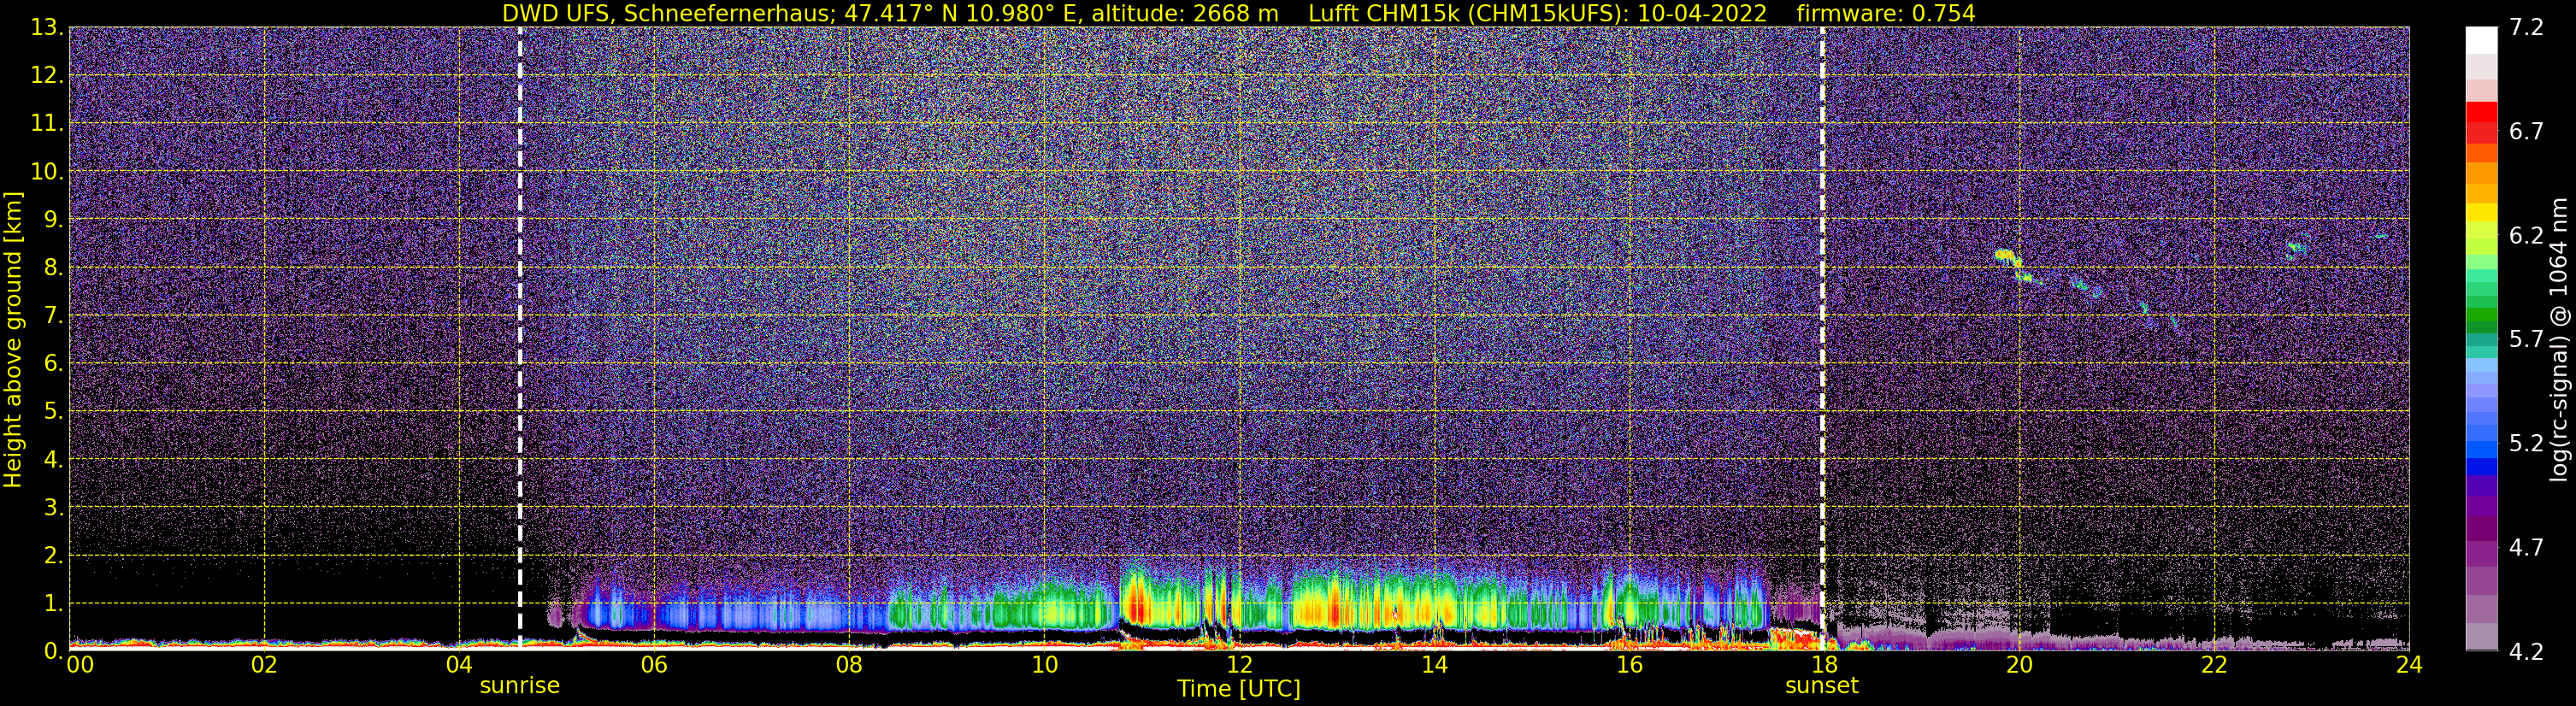Click the "18" time axis tick label
2576x706 pixels.
pyautogui.click(x=1824, y=665)
